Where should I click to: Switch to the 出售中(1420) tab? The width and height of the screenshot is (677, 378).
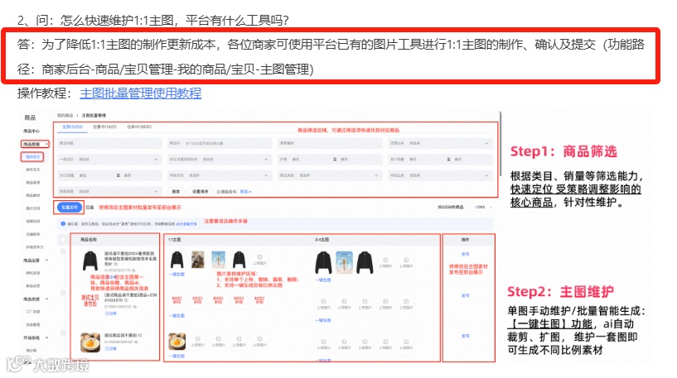click(x=105, y=127)
